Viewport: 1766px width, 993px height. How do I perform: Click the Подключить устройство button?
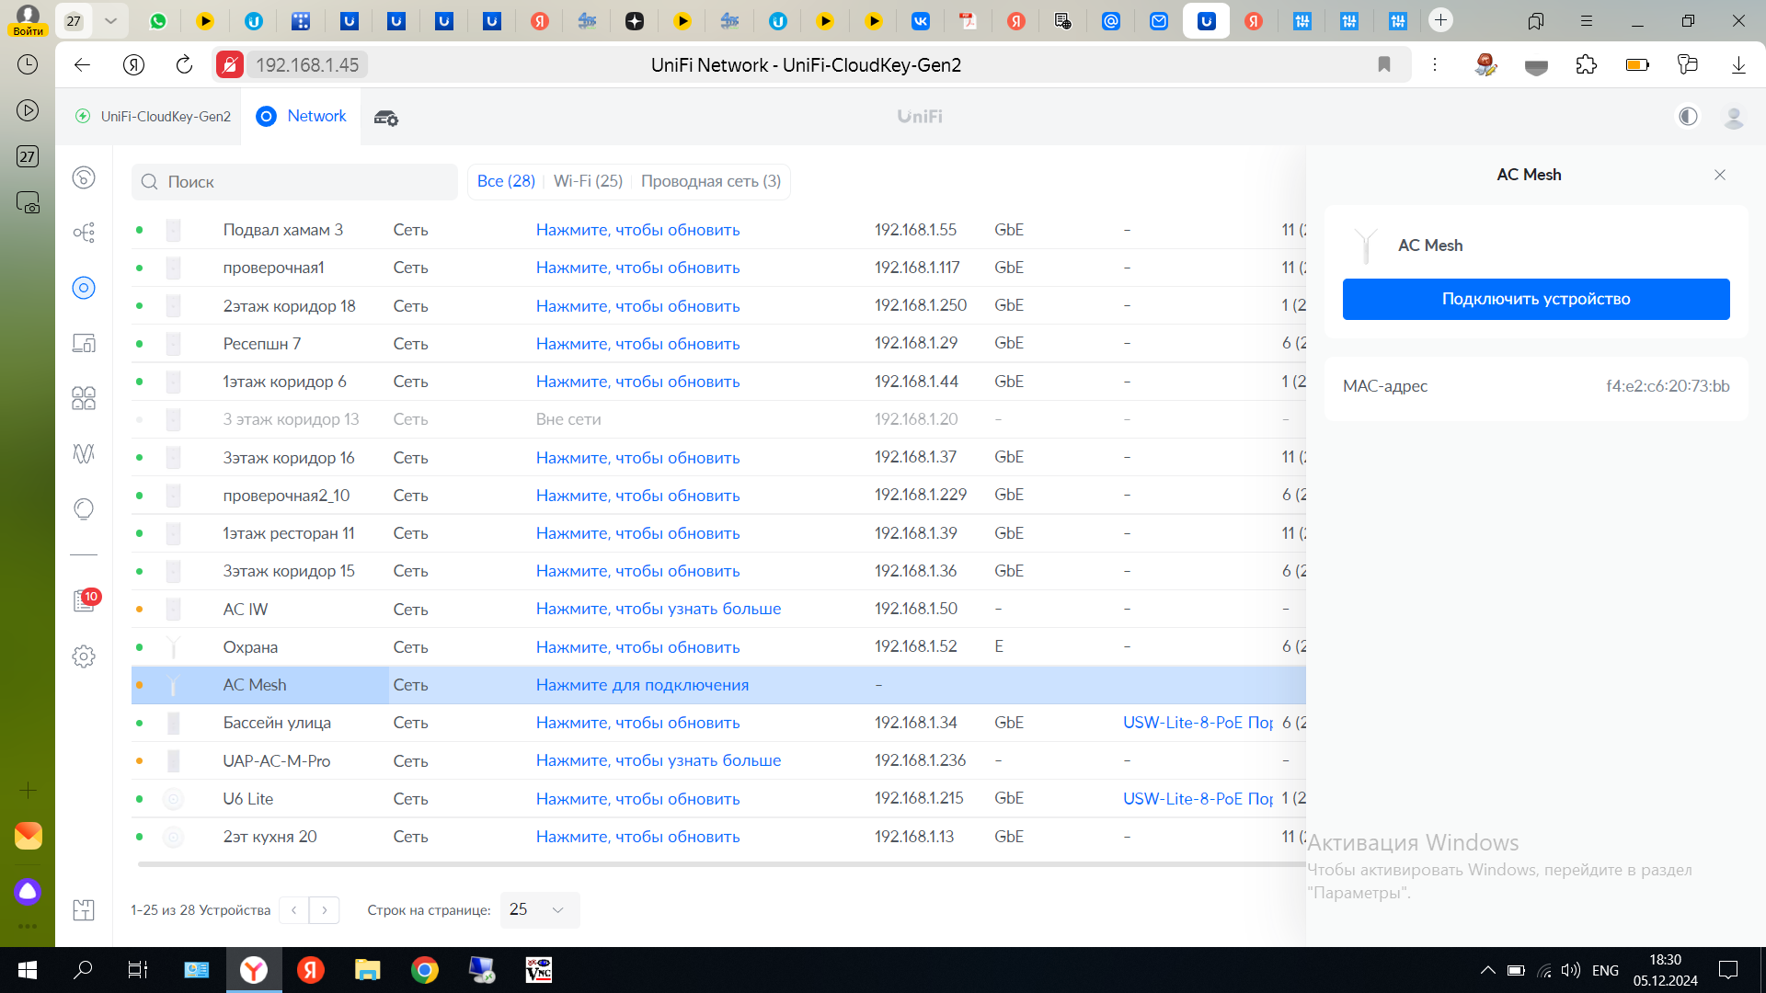click(x=1536, y=299)
